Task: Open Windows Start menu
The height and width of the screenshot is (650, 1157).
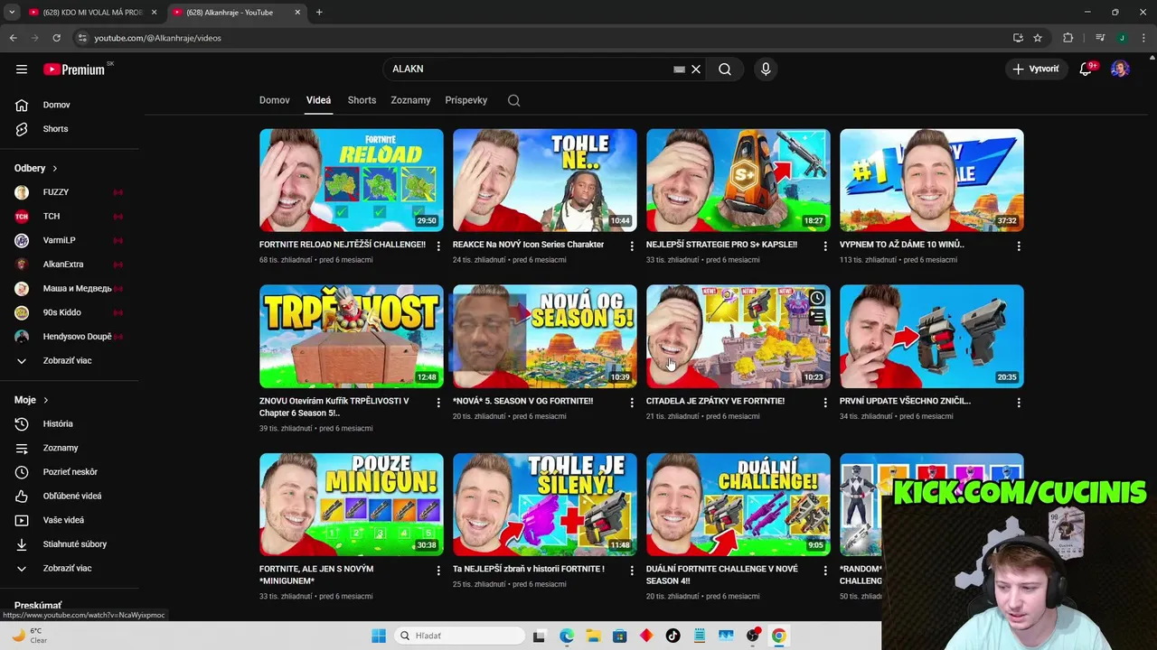Action: pyautogui.click(x=379, y=636)
